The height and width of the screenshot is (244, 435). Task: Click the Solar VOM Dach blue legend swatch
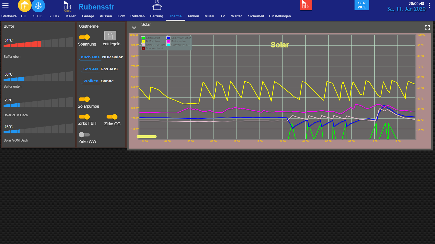(169, 38)
